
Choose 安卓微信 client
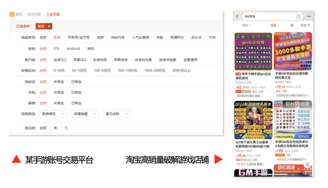pyautogui.click(x=100, y=60)
